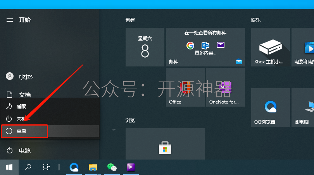Open the Office tile
This screenshot has width=314, height=175.
click(x=185, y=87)
